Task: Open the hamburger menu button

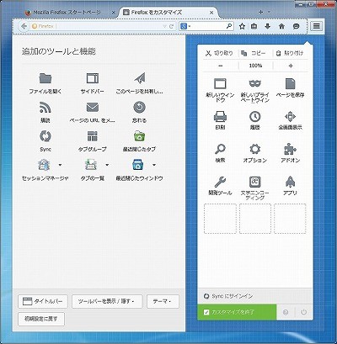Action: pos(317,26)
